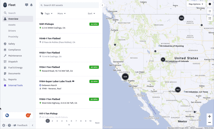This screenshot has height=129, width=214.
Task: Open the help question mark icon
Action: 9,125
